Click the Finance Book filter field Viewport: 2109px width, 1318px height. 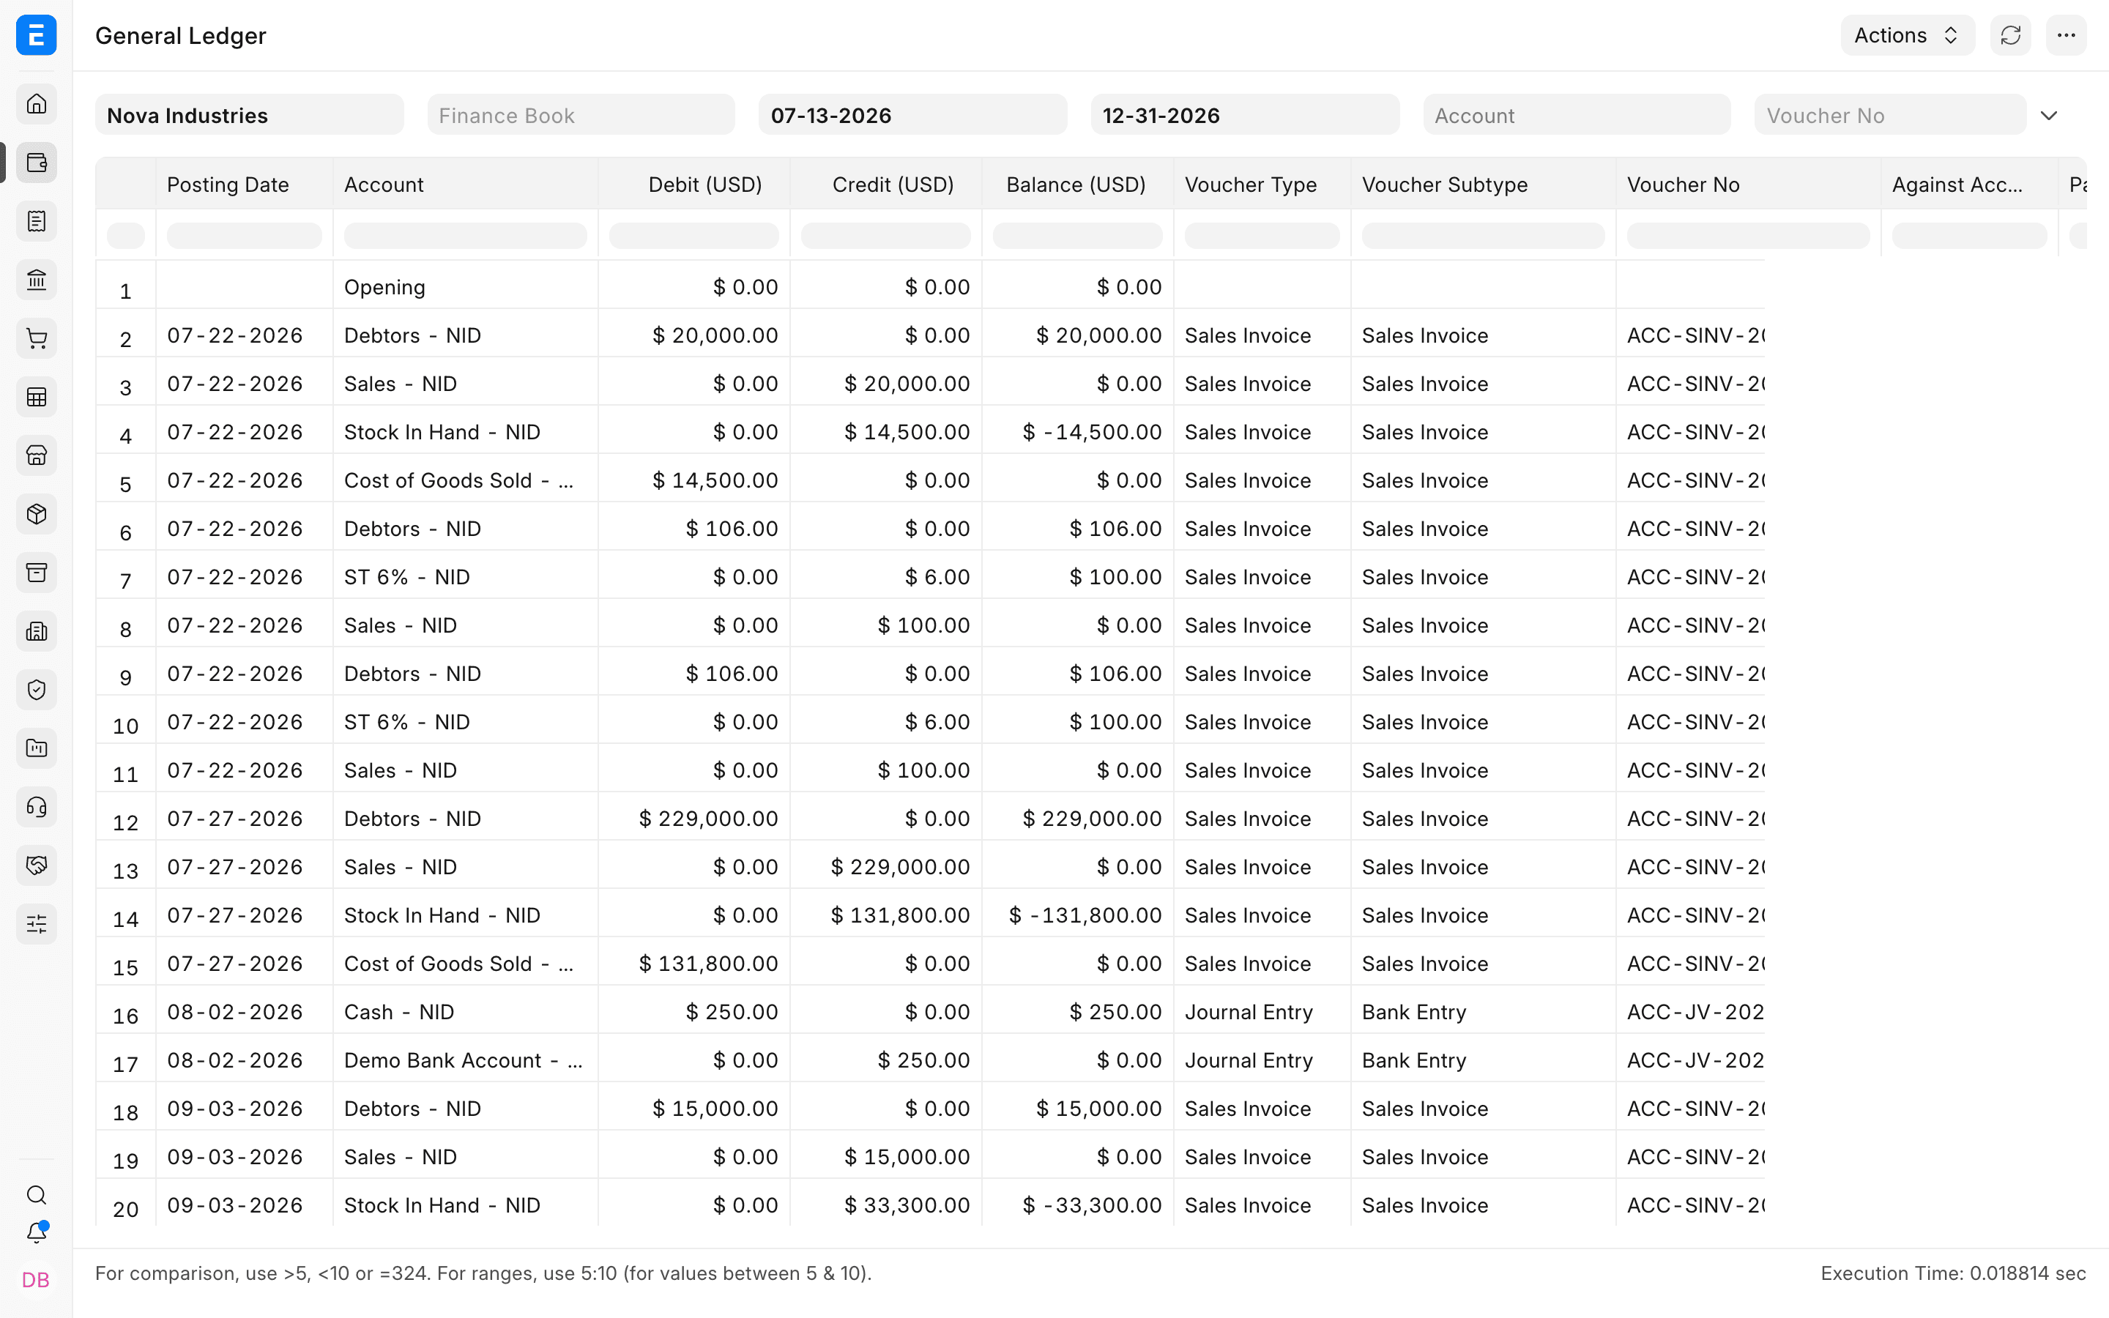point(581,115)
